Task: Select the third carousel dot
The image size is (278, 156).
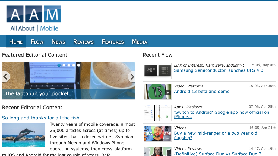Action: click(x=69, y=65)
